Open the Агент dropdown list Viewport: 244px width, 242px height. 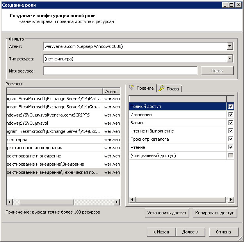click(230, 46)
